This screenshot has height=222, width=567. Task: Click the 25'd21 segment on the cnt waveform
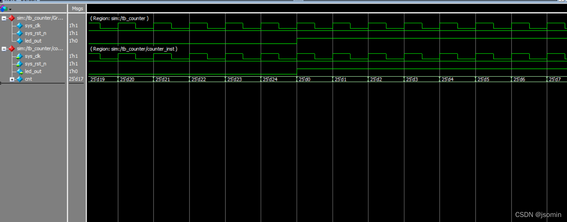click(x=171, y=79)
